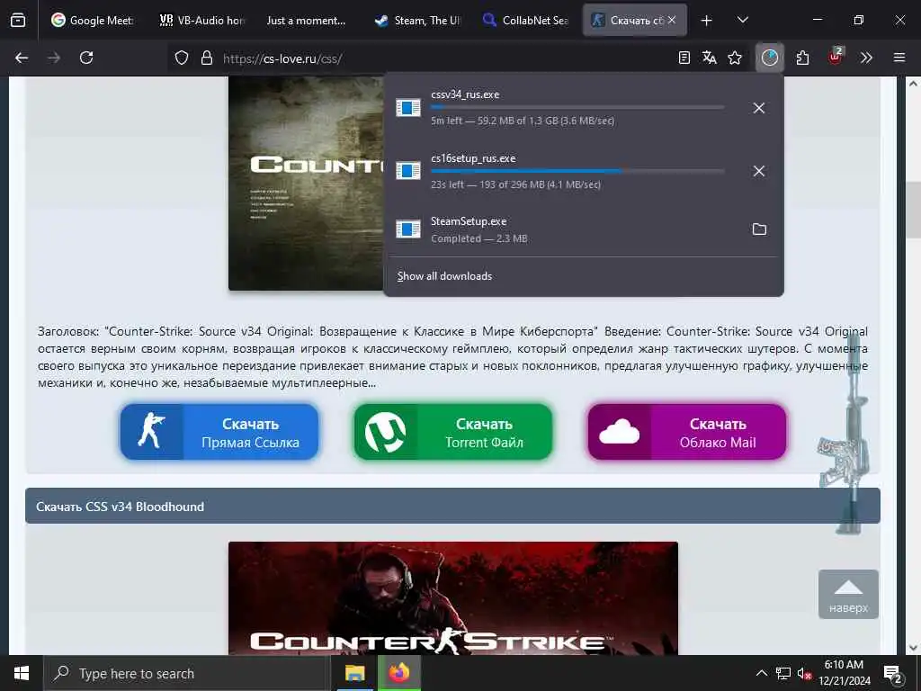Download via Torrent Файл button
This screenshot has width=921, height=691.
point(453,432)
